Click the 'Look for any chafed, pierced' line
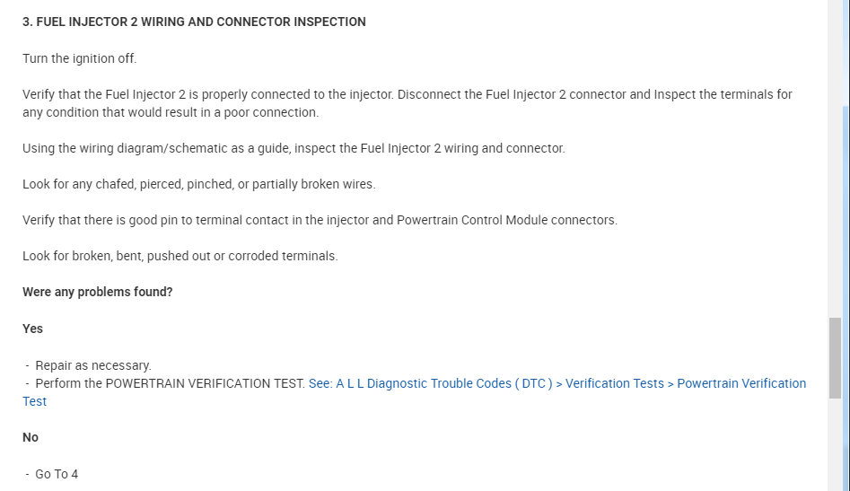Viewport: 850px width, 491px height. 198,184
